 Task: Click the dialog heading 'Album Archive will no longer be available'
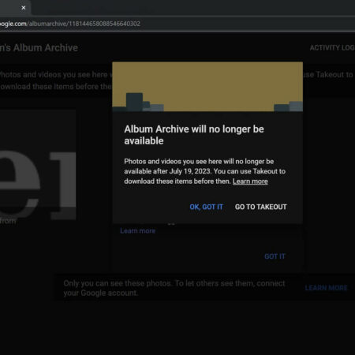[194, 135]
